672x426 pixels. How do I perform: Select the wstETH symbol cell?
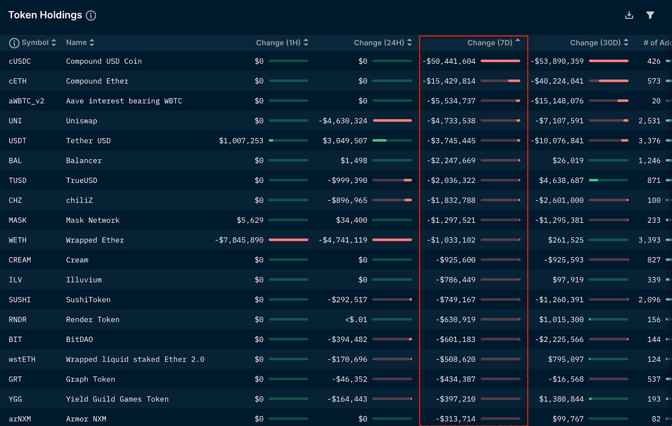click(x=22, y=360)
